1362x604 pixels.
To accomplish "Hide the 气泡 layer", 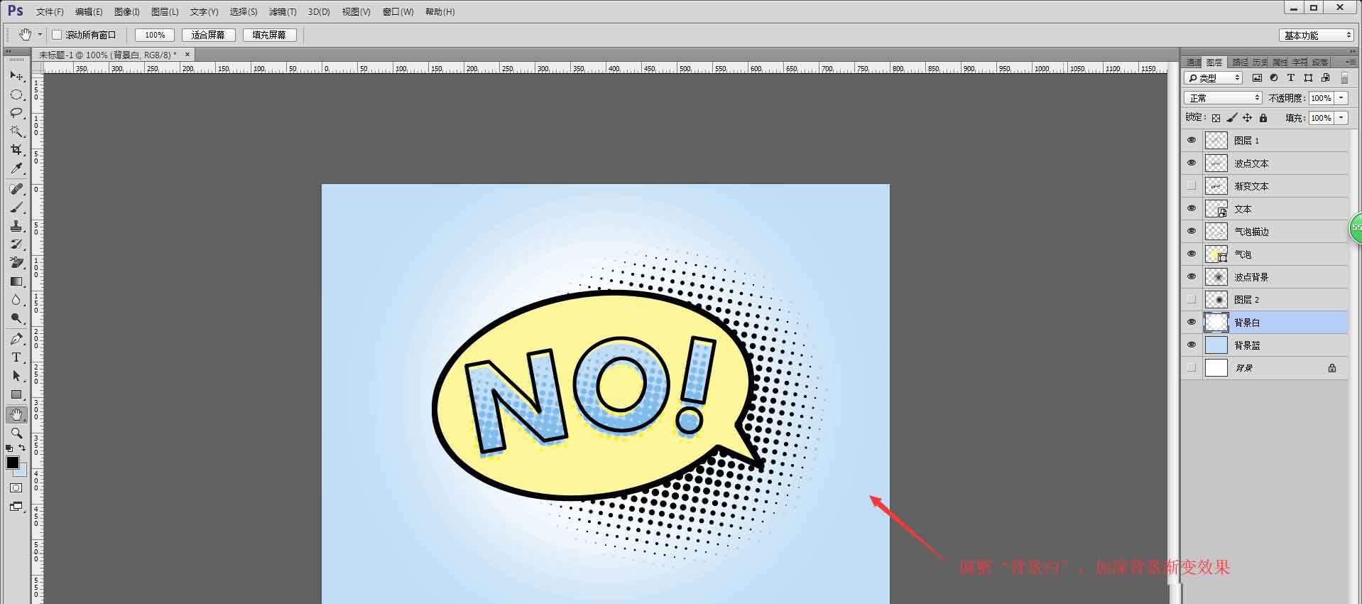I will point(1192,254).
